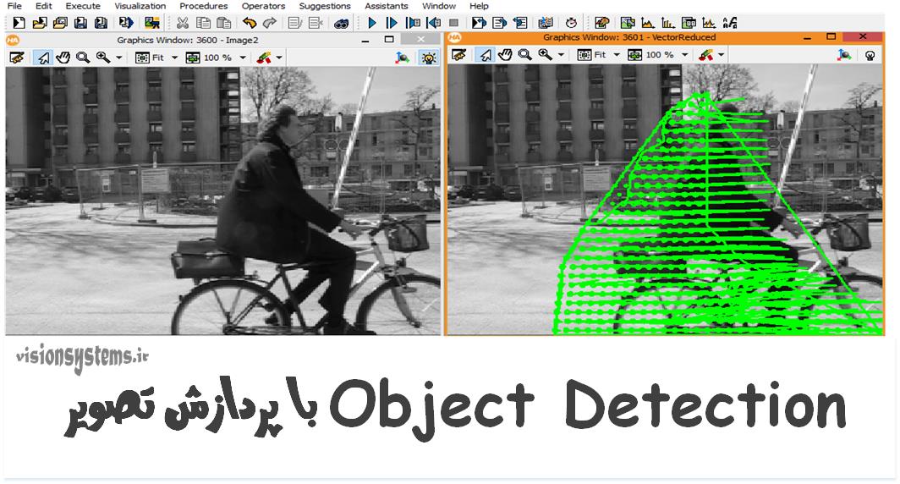Select the zoom-in tool in Image2 window
Viewport: 900px width, 484px height.
coord(103,58)
